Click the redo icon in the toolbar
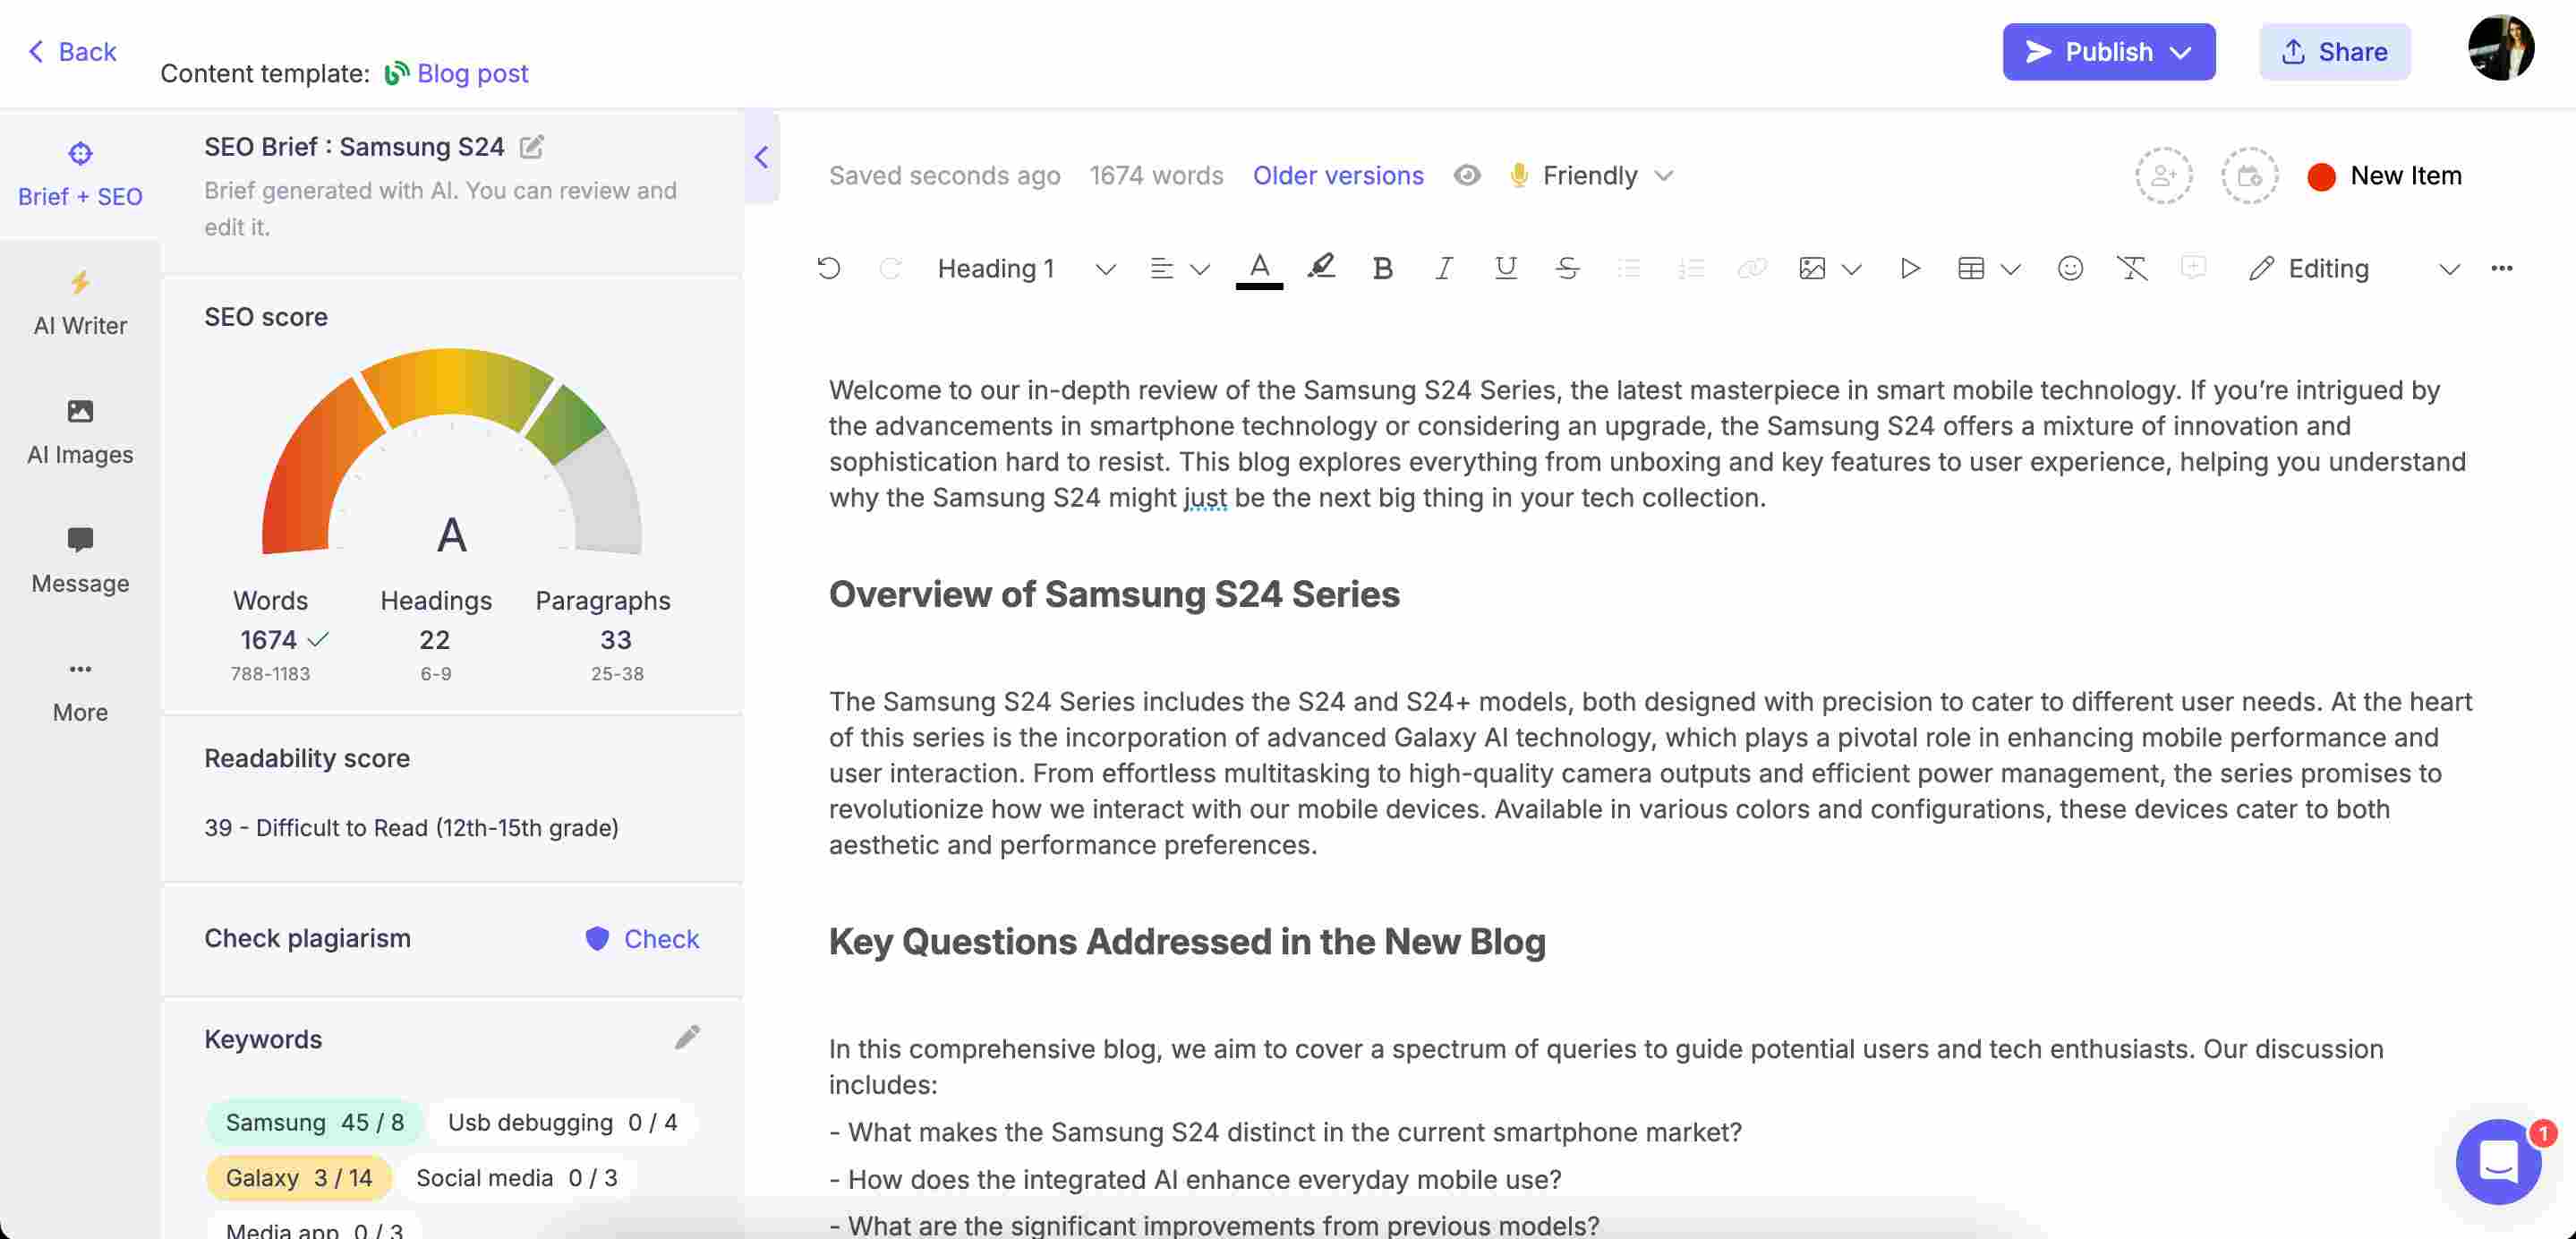2576x1239 pixels. click(x=889, y=268)
